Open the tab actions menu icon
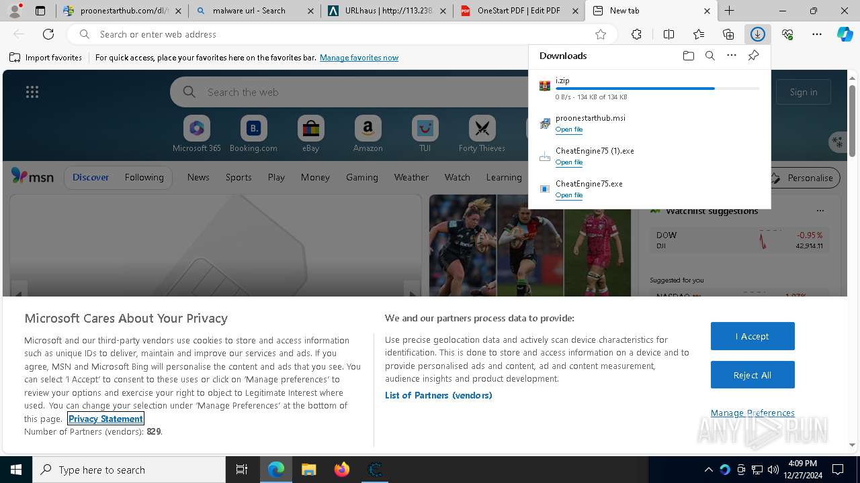 tap(40, 11)
